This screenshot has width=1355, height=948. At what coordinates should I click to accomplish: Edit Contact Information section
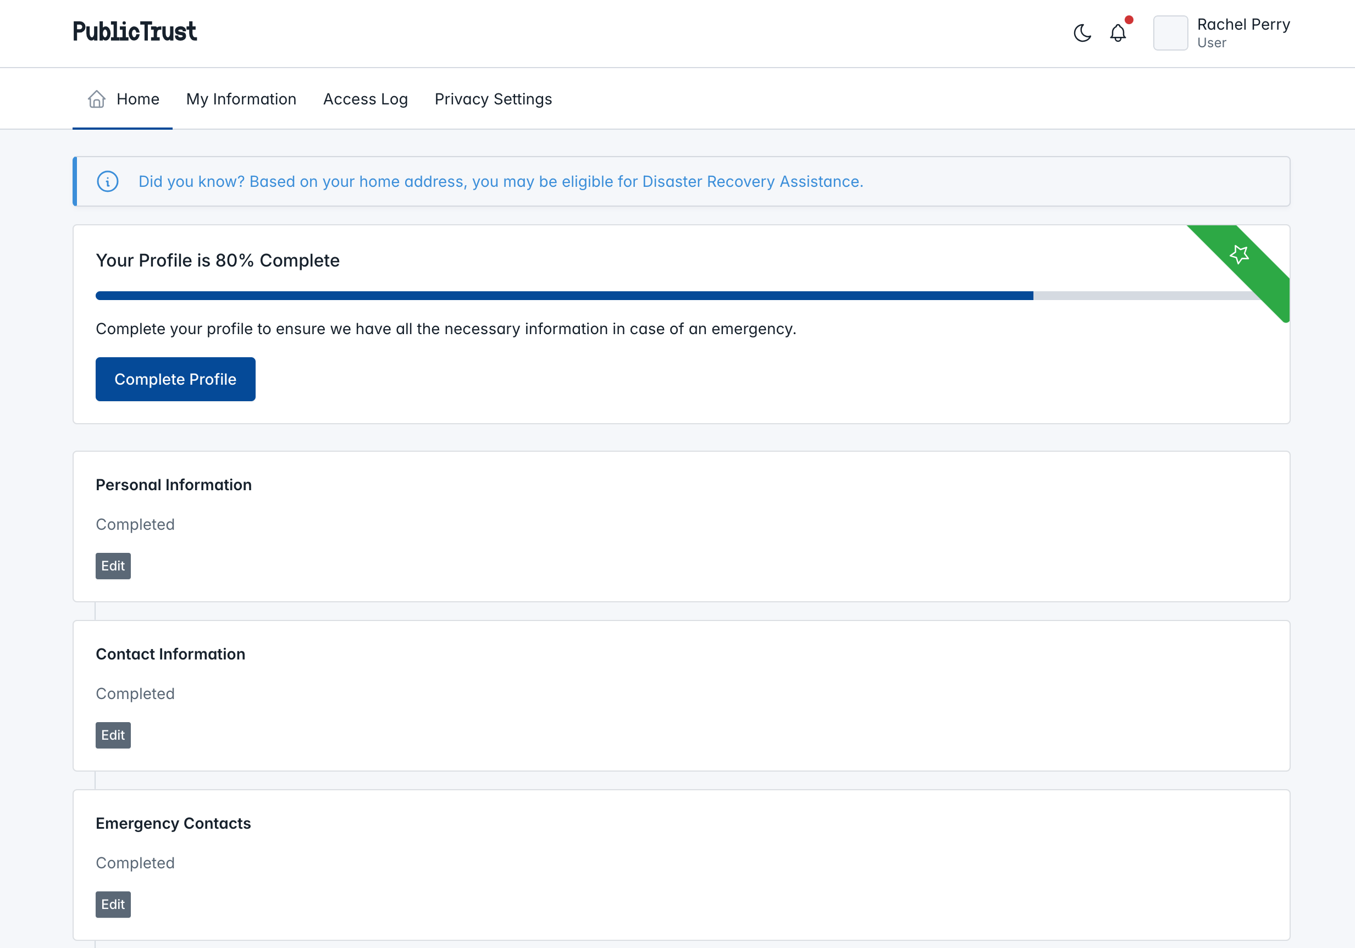pyautogui.click(x=112, y=735)
